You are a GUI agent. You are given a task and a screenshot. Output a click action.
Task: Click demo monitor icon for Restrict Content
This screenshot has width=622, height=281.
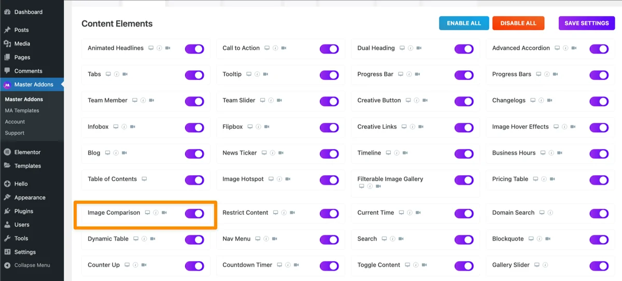pos(276,213)
